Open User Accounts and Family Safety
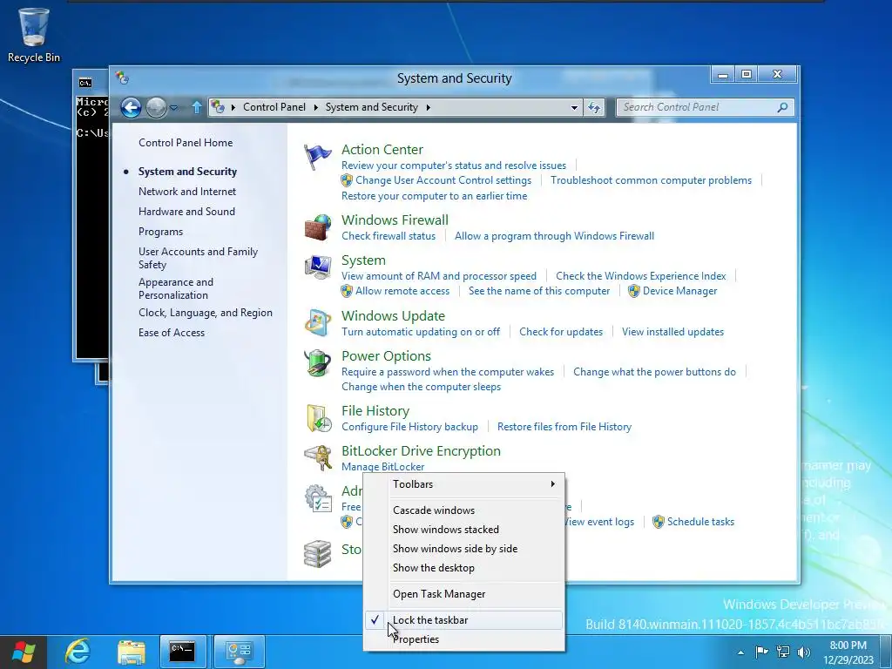The image size is (892, 669). pos(198,258)
